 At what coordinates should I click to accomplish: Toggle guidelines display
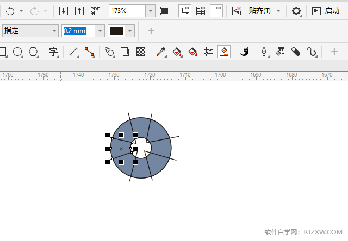(x=216, y=10)
